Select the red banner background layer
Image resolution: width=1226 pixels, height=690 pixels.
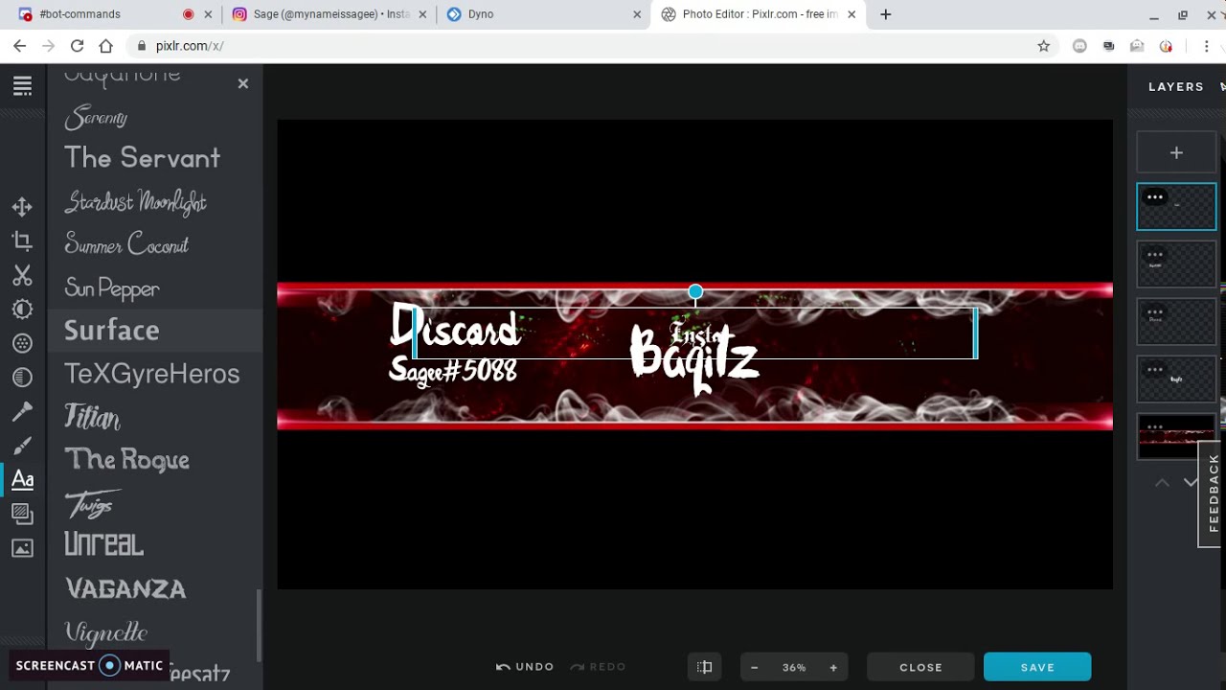point(1176,436)
